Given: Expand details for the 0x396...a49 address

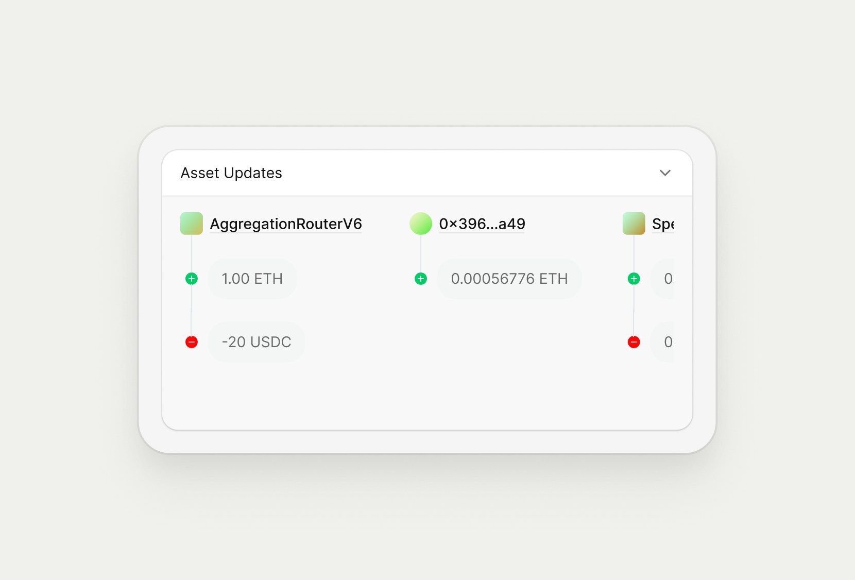Looking at the screenshot, I should pos(482,224).
